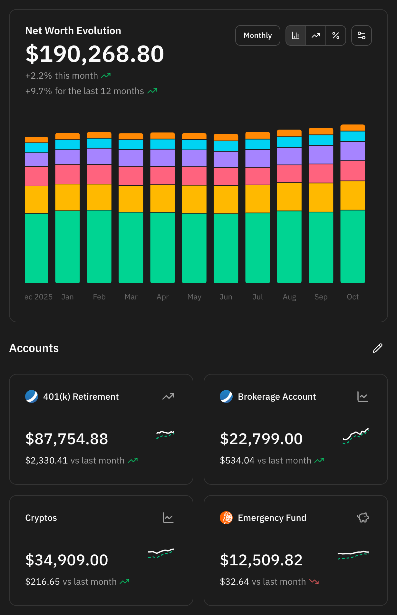
Task: Click the Sep axis label
Action: point(321,297)
